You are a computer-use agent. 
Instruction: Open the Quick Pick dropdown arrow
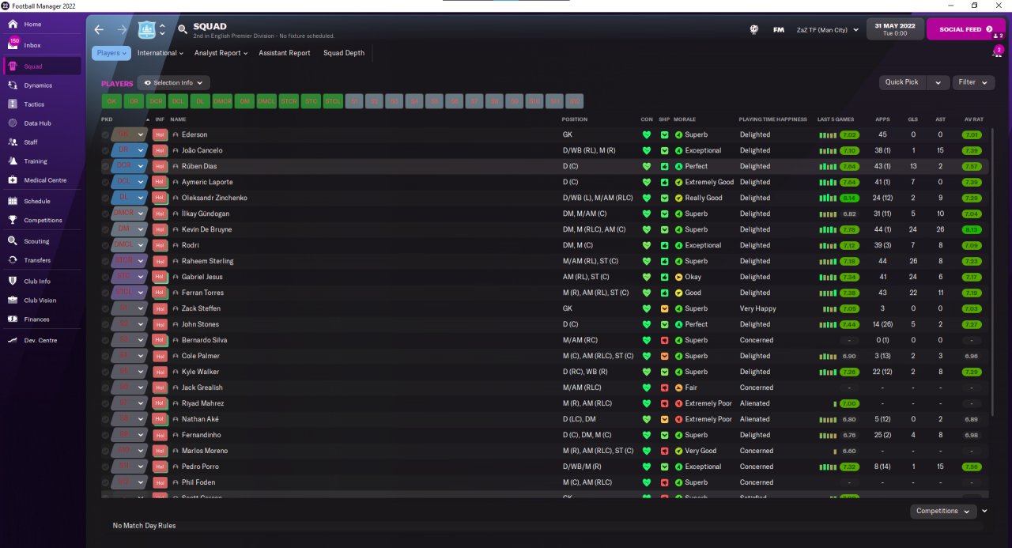point(938,82)
